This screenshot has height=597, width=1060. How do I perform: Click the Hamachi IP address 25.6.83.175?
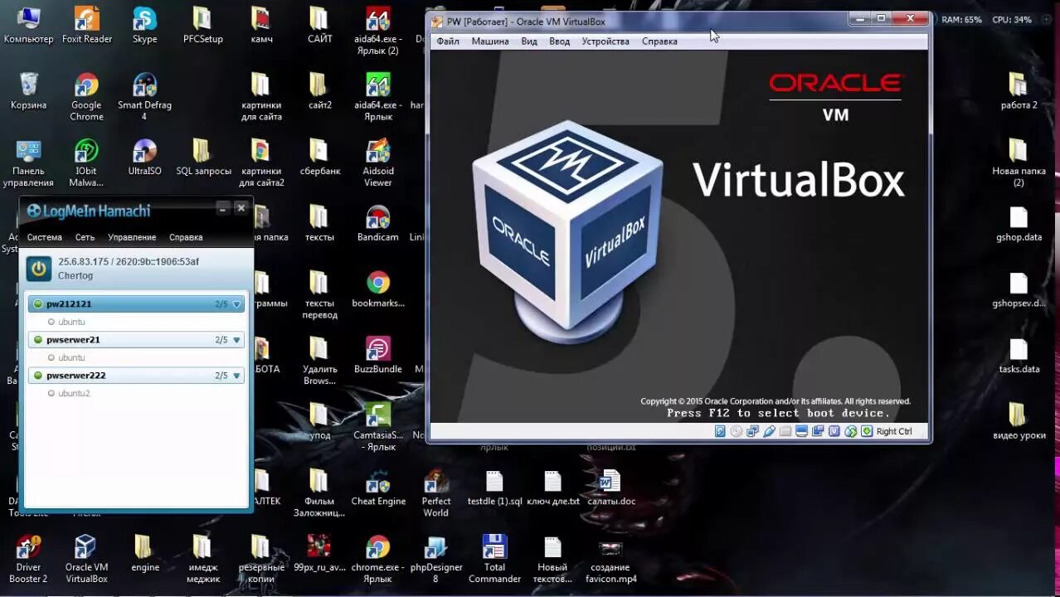84,262
